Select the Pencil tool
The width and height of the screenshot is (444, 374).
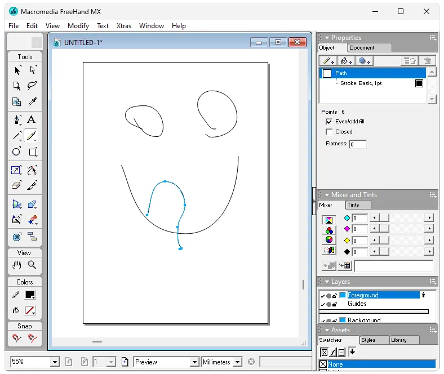tap(32, 136)
